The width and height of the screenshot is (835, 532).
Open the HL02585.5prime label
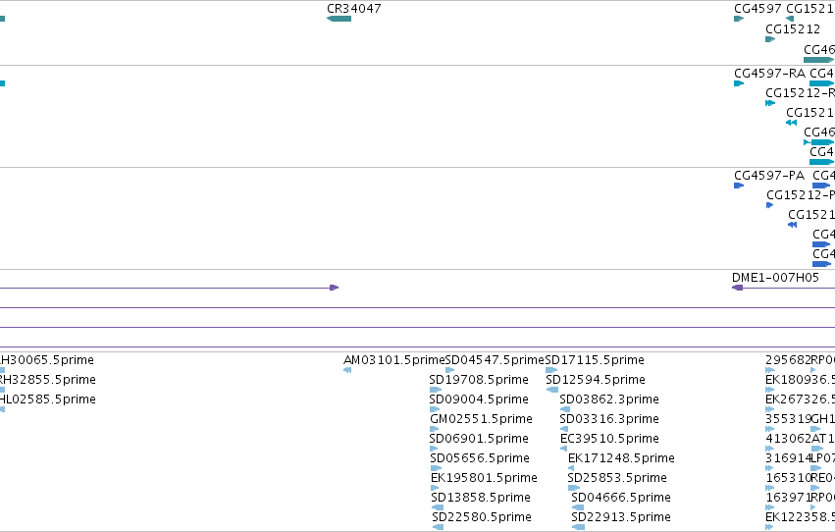[x=48, y=399]
